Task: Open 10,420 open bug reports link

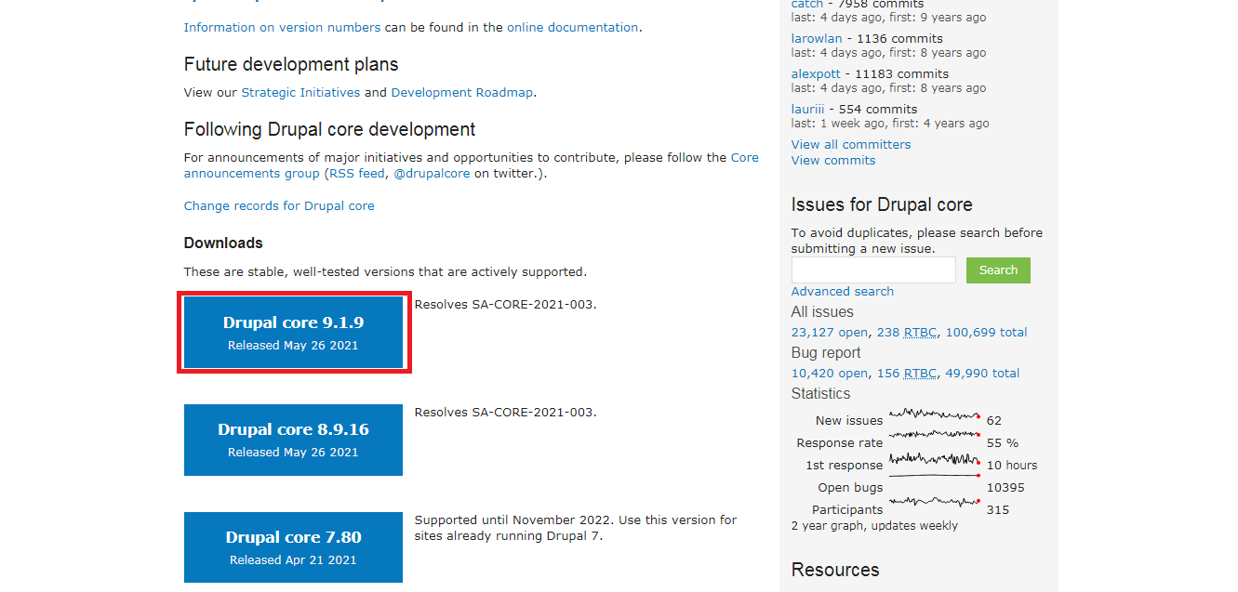Action: 830,373
